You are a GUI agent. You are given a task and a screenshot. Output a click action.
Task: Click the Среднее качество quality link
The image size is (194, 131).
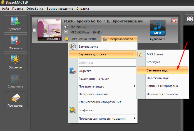point(83,39)
